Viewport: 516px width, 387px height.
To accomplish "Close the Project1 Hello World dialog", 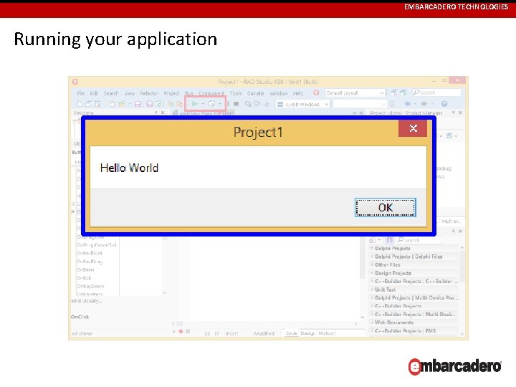I will click(x=413, y=128).
